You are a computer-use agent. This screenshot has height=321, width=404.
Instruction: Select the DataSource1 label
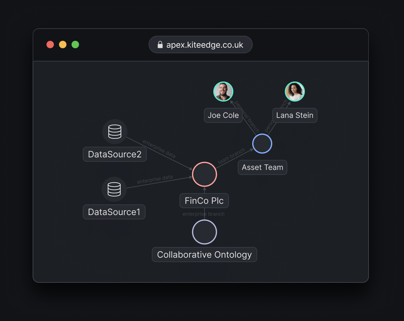[x=114, y=212]
